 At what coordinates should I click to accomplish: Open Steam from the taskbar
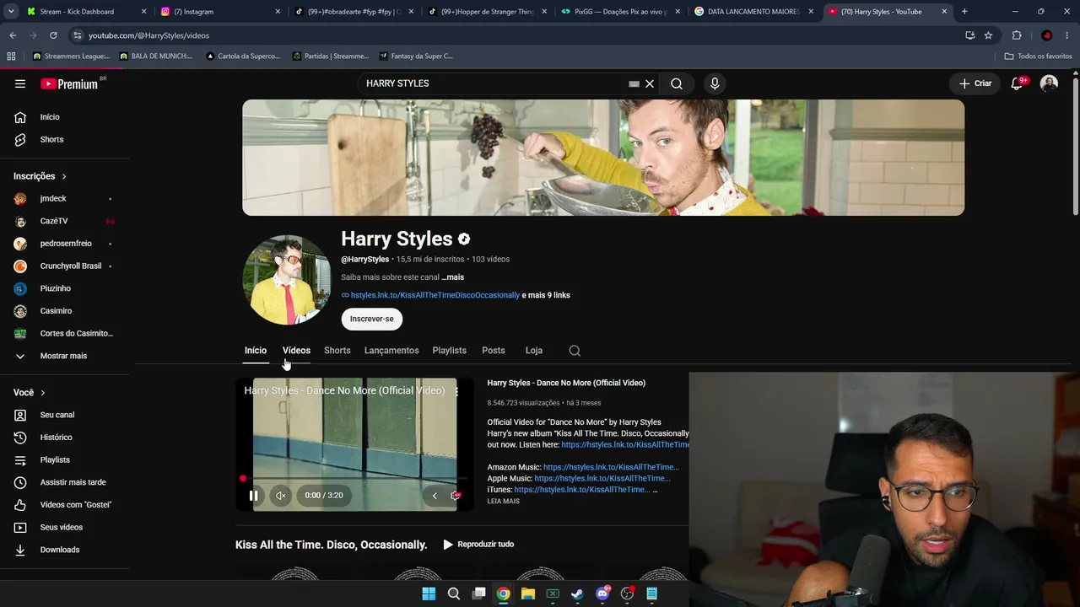[577, 594]
